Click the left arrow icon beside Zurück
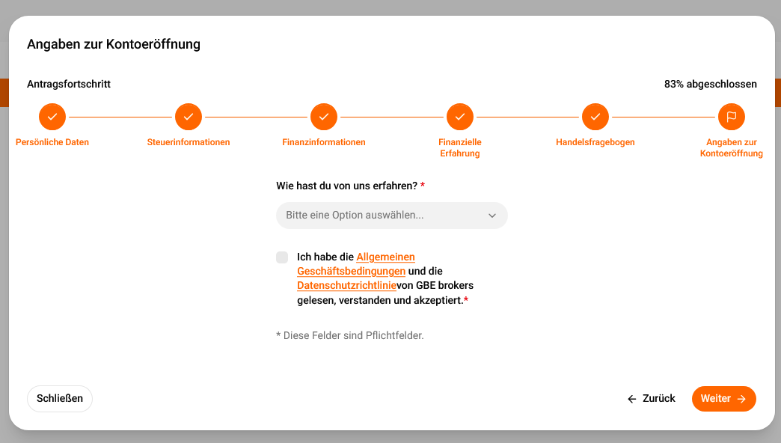 pos(632,399)
